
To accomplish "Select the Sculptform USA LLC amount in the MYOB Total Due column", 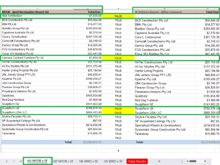I will point(93,112).
